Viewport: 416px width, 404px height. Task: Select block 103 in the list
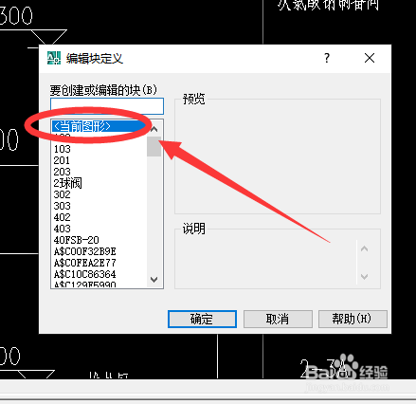point(99,149)
